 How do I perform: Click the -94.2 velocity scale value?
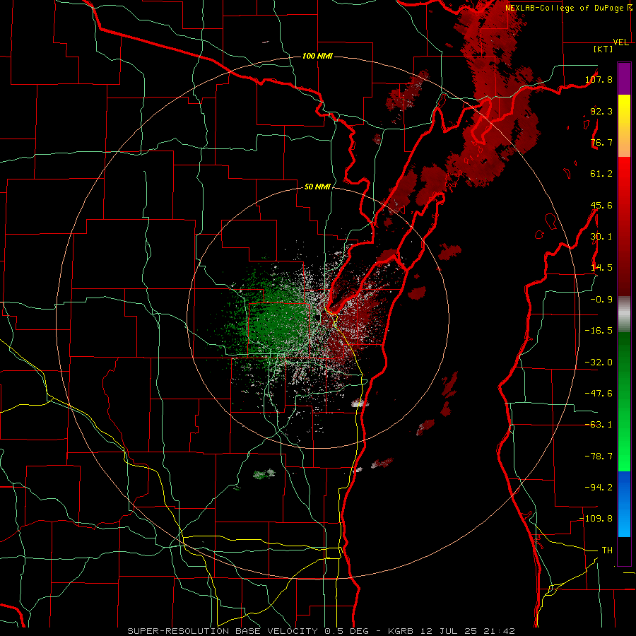pos(599,488)
